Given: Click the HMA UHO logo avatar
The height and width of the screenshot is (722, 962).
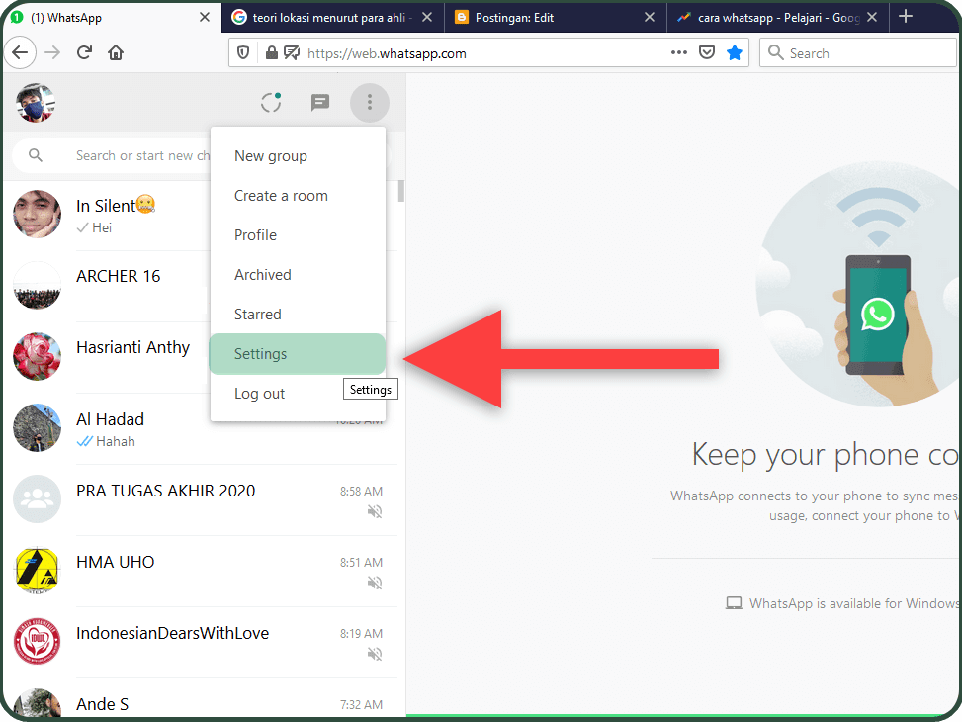Looking at the screenshot, I should coord(37,571).
